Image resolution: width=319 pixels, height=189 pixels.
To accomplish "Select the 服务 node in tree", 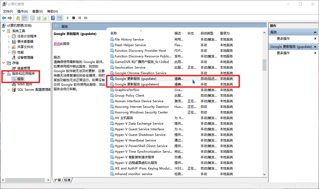I will coord(20,79).
